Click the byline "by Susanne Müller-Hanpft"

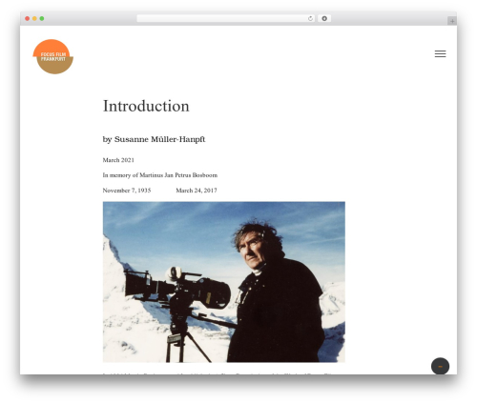154,139
